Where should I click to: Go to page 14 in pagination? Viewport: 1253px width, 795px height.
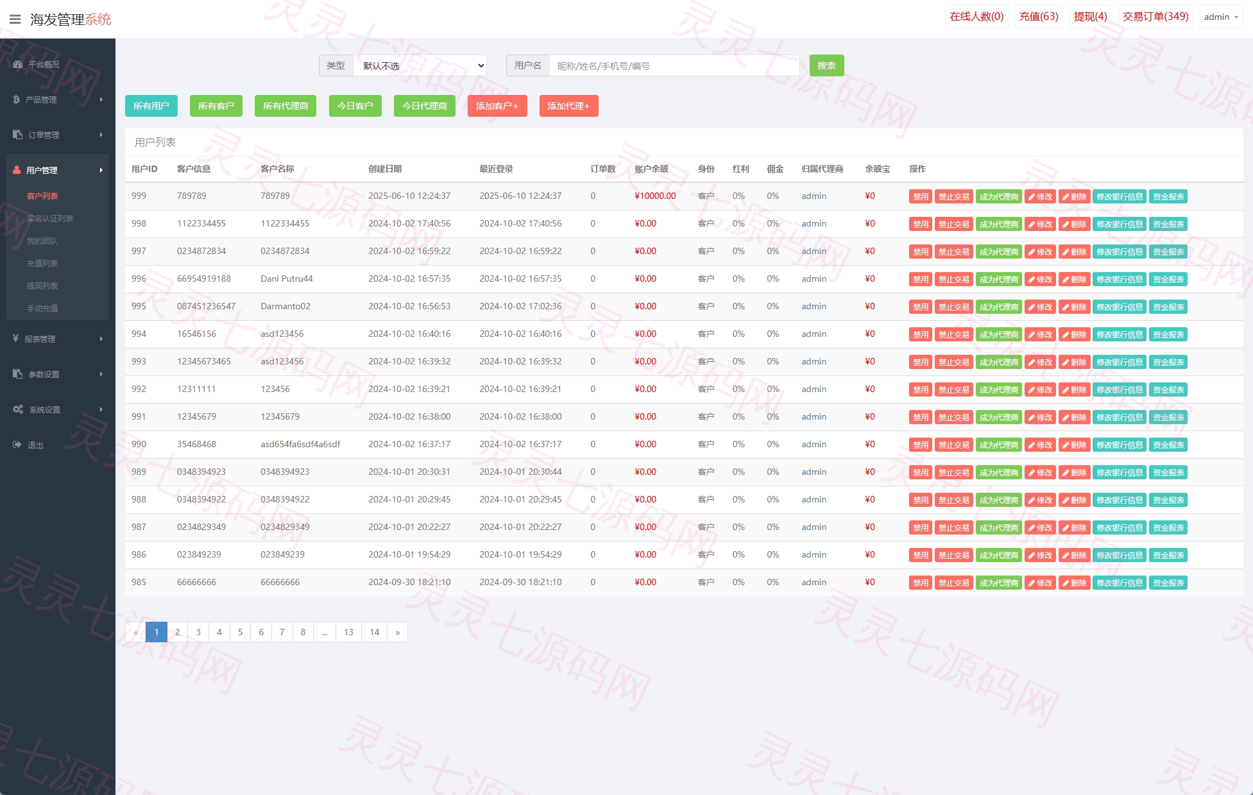pyautogui.click(x=374, y=632)
